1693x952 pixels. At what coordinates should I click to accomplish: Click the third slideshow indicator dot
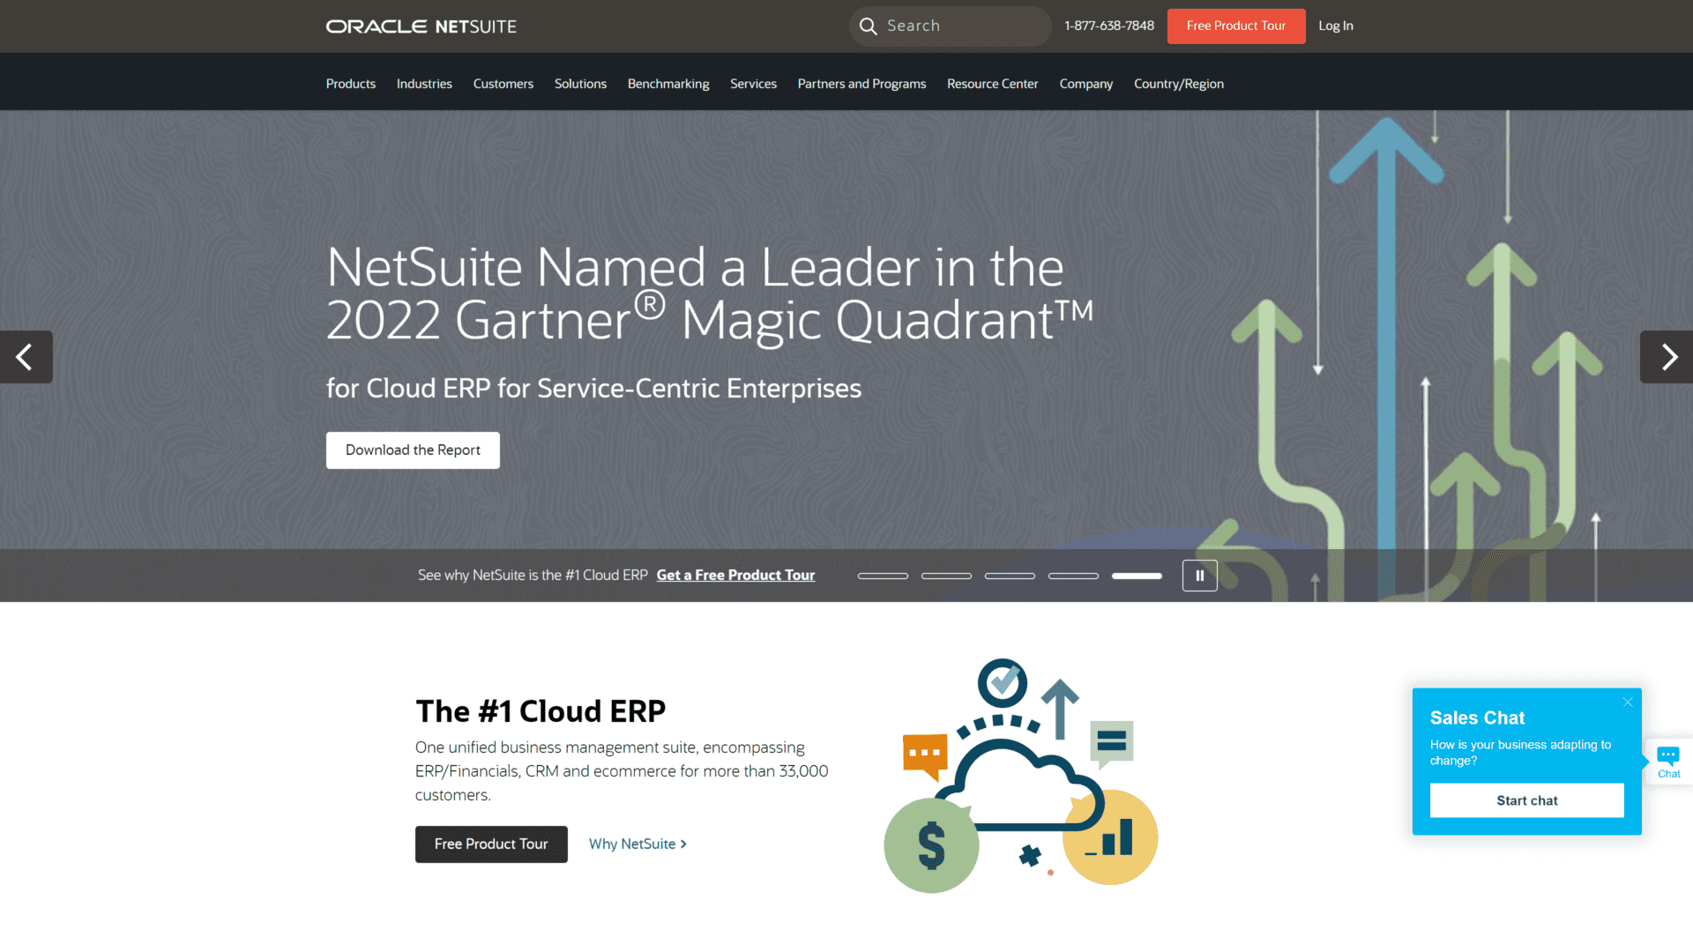tap(1010, 576)
